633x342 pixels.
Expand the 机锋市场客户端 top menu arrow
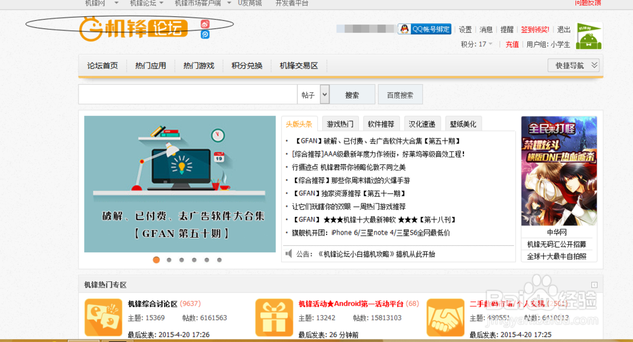[x=229, y=3]
